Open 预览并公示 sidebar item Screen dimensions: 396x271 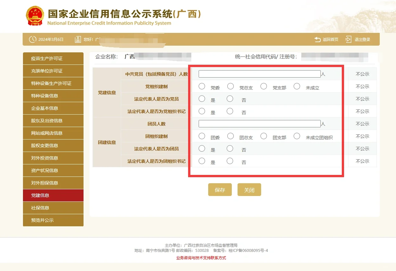(x=53, y=220)
